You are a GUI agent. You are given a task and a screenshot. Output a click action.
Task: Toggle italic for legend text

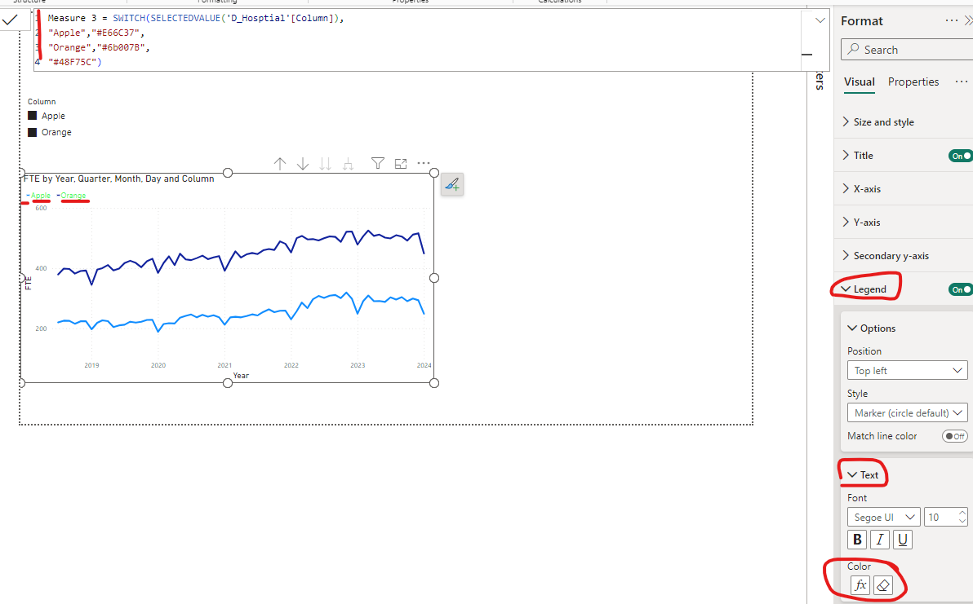[x=879, y=540]
